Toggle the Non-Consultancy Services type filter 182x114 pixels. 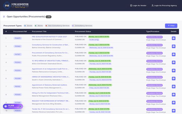click(57, 26)
